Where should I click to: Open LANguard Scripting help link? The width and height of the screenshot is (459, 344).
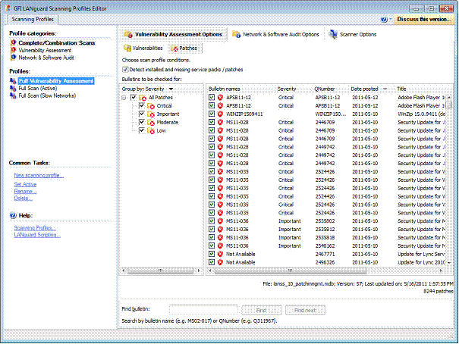pyautogui.click(x=37, y=235)
